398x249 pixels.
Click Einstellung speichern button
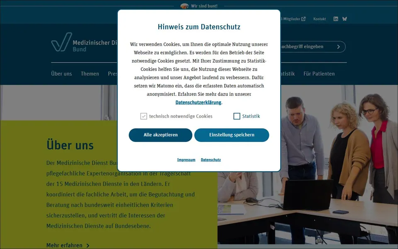232,135
